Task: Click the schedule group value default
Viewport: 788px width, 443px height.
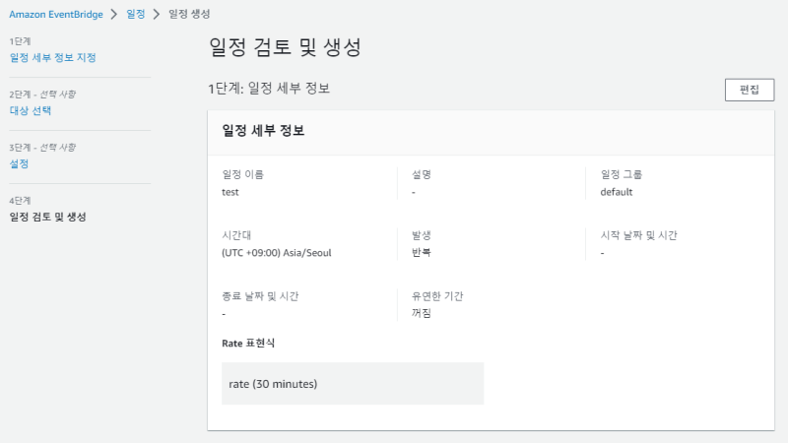Action: point(616,192)
